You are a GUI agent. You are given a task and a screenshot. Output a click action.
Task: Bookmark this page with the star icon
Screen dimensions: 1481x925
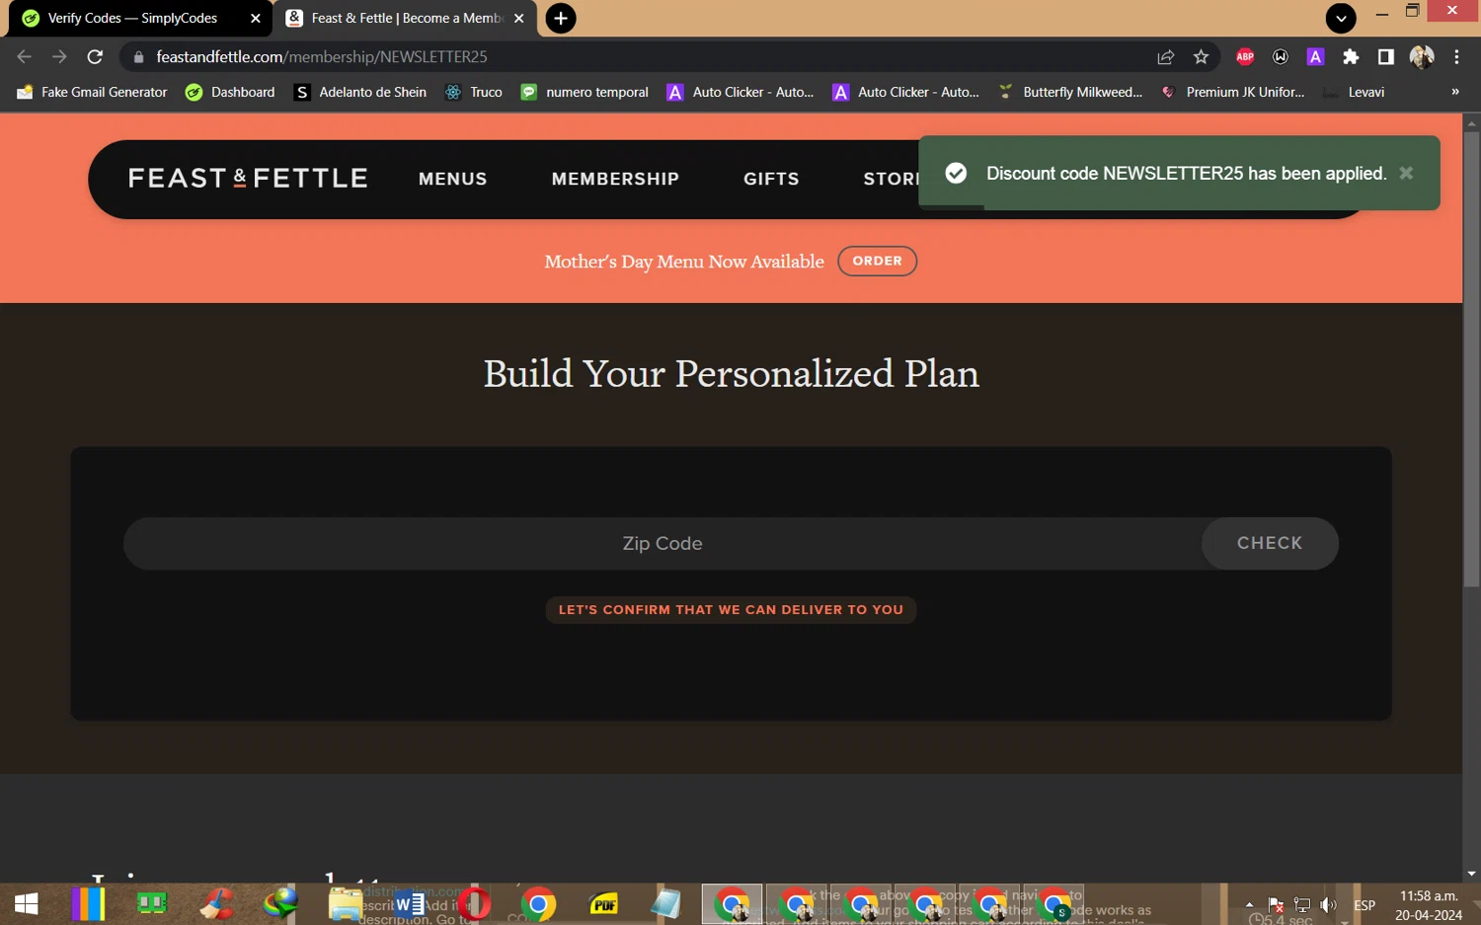coord(1201,57)
